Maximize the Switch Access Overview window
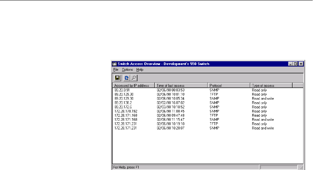313x170 pixels. tap(296, 64)
